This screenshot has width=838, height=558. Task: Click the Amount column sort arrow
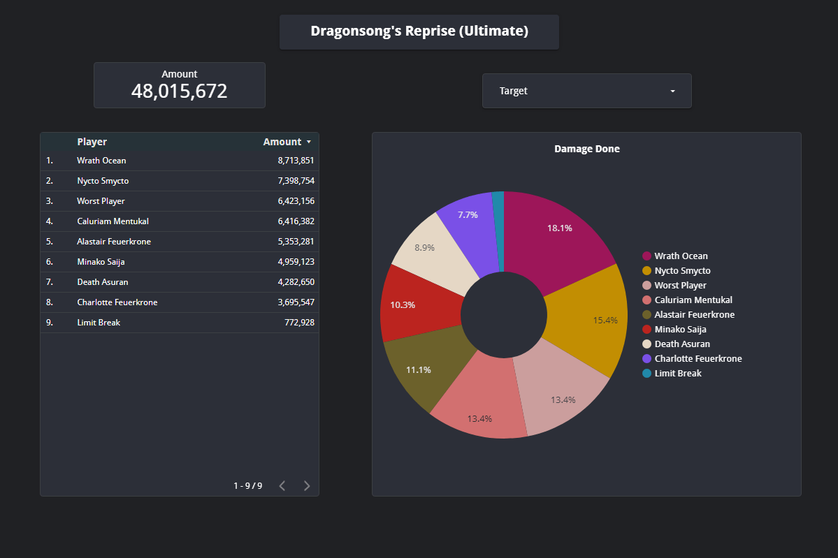309,142
